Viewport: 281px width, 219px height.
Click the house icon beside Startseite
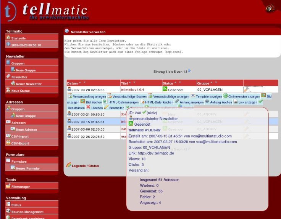(x=8, y=37)
